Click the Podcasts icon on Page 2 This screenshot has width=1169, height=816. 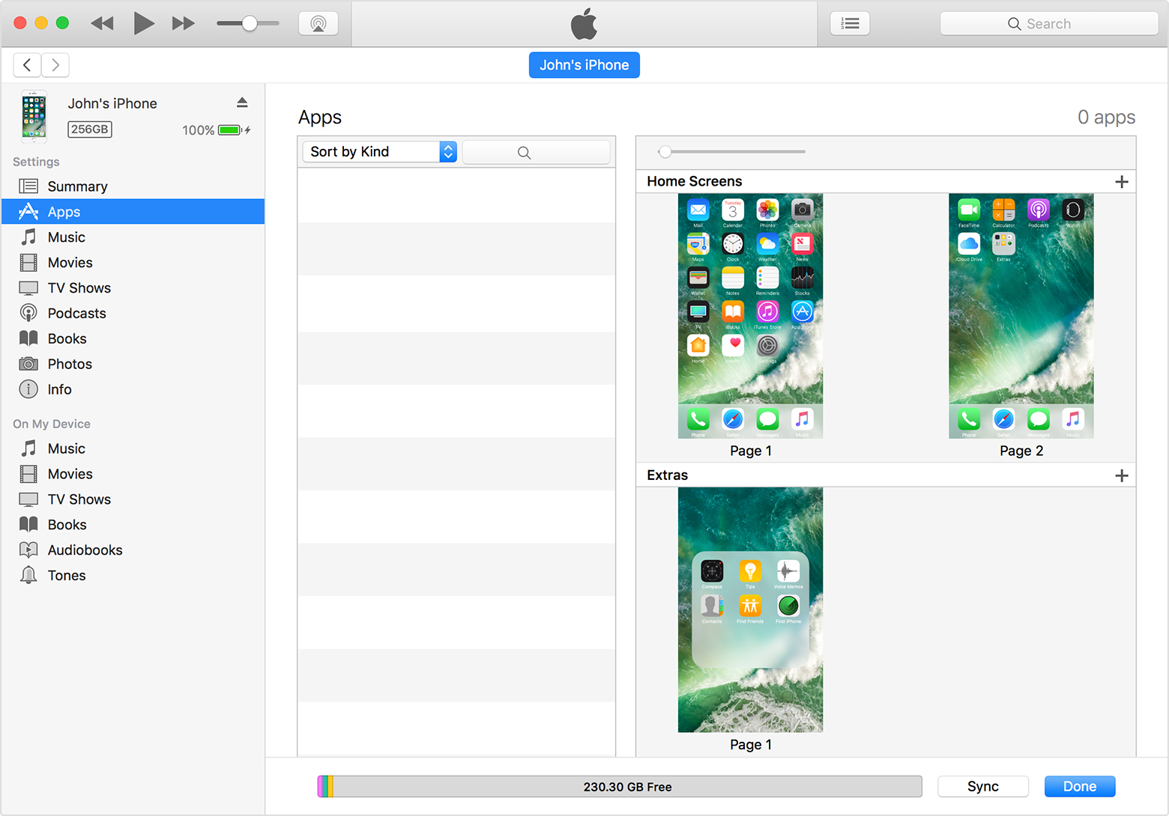(x=1039, y=210)
